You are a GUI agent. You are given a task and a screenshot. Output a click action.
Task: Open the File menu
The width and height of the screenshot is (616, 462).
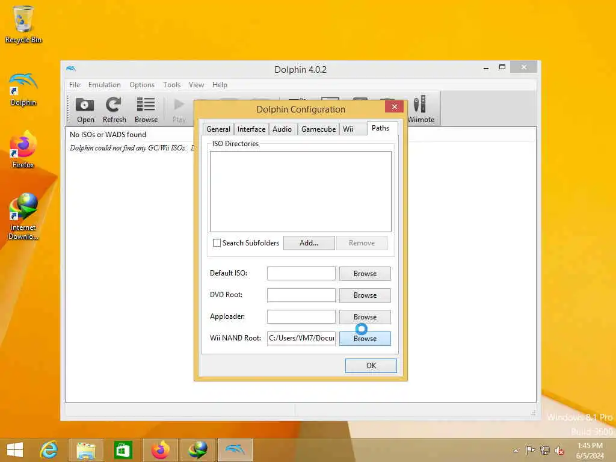75,85
